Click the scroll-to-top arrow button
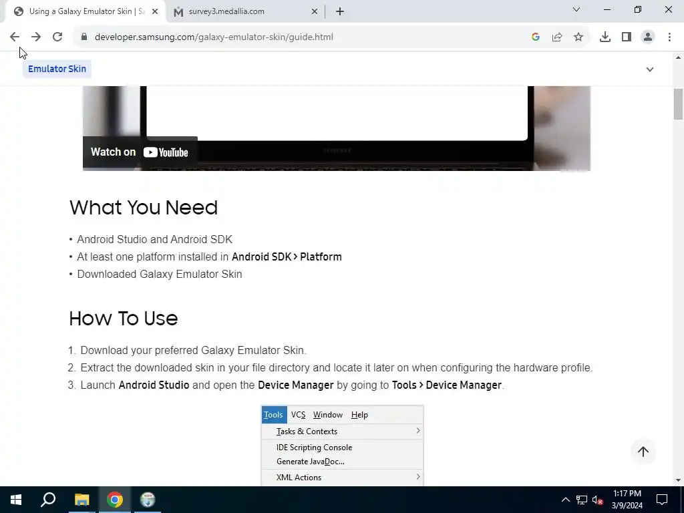 [643, 452]
